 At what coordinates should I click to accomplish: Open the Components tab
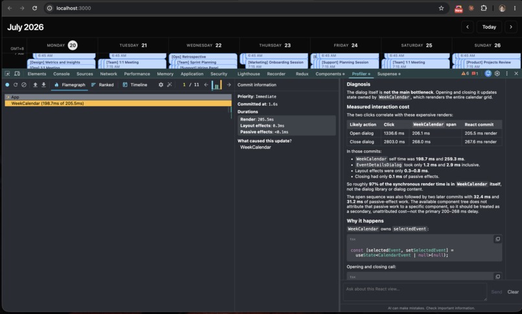tap(330, 74)
